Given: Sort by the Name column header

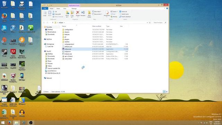Looking at the screenshot, I should (x=64, y=26).
